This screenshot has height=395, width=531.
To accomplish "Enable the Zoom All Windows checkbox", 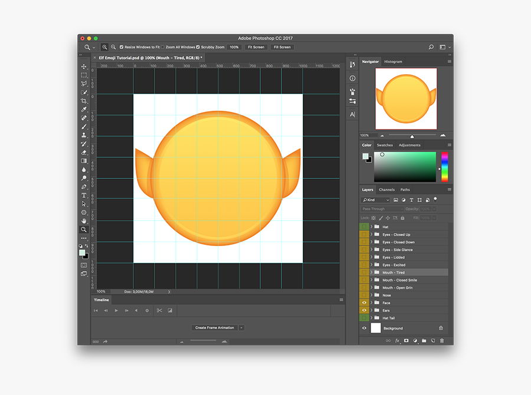I will coord(163,47).
